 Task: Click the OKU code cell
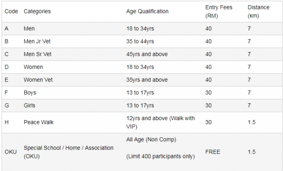click(11, 152)
